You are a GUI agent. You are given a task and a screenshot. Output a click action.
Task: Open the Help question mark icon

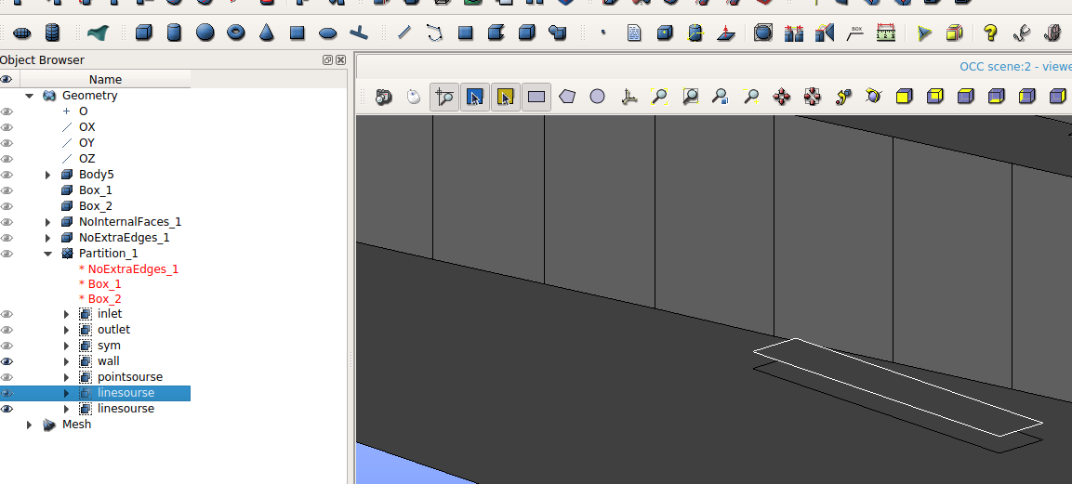tap(990, 33)
